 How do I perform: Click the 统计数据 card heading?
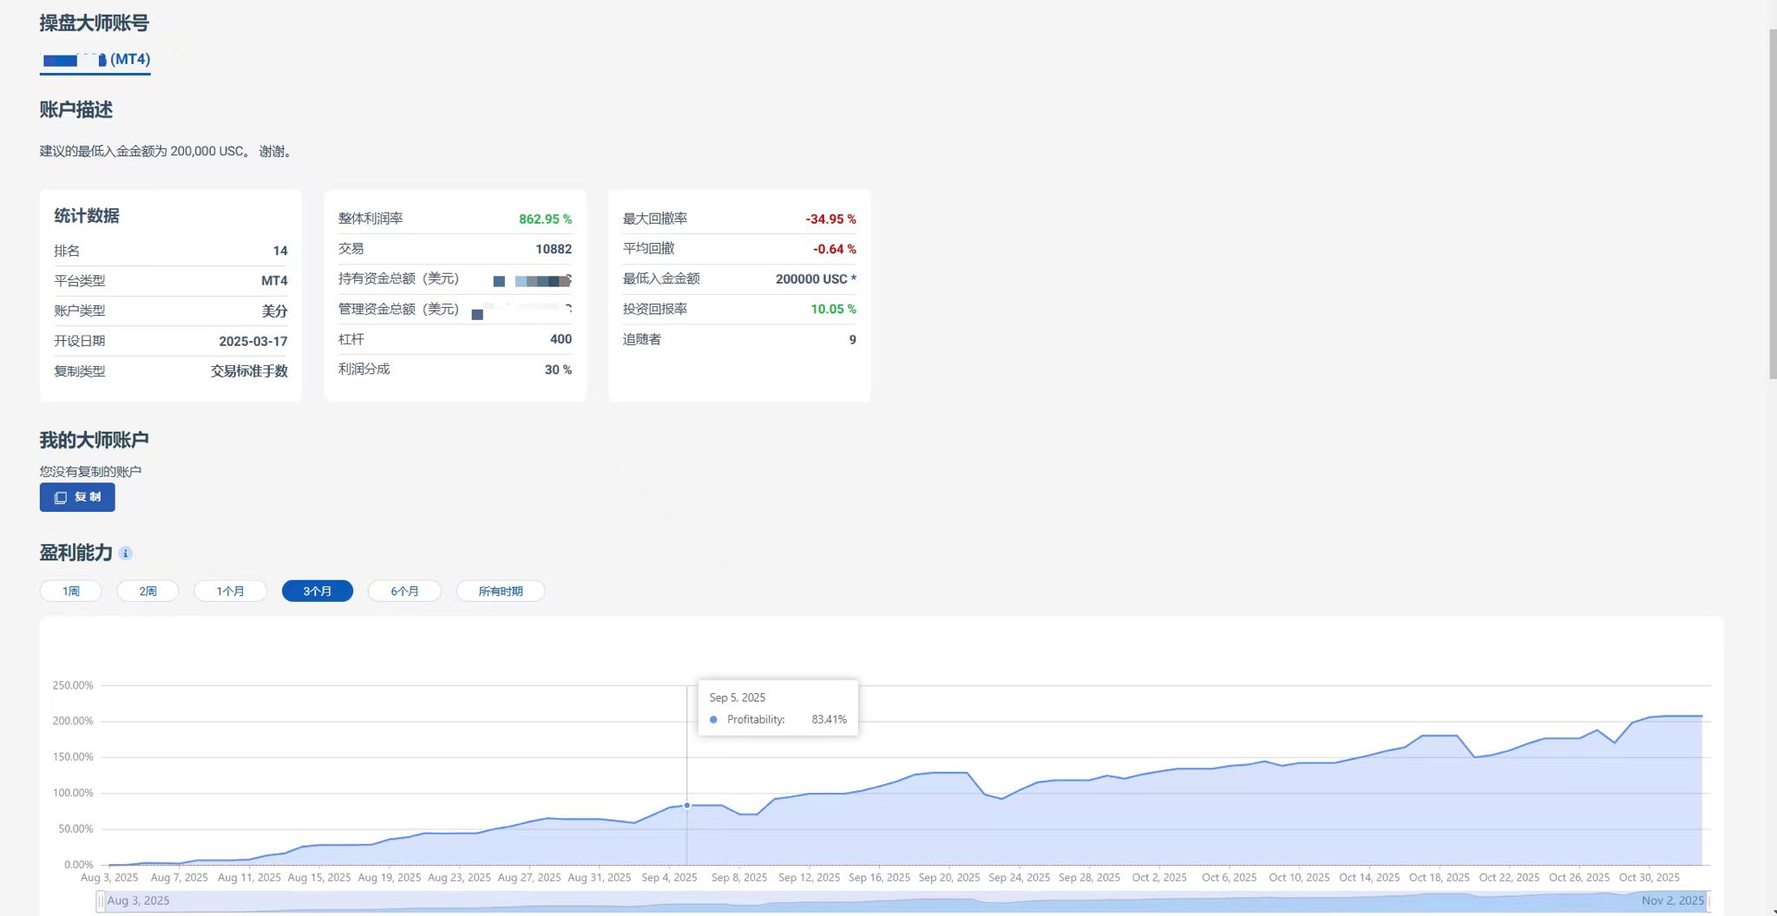87,216
